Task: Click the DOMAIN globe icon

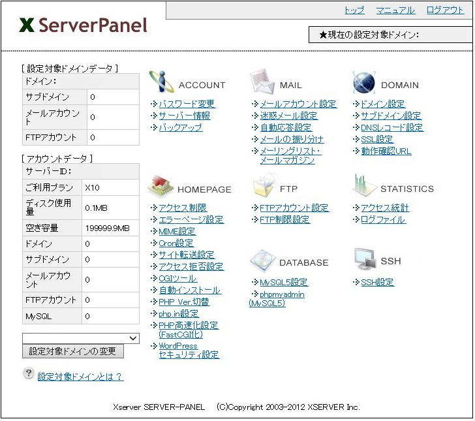Action: pyautogui.click(x=364, y=83)
